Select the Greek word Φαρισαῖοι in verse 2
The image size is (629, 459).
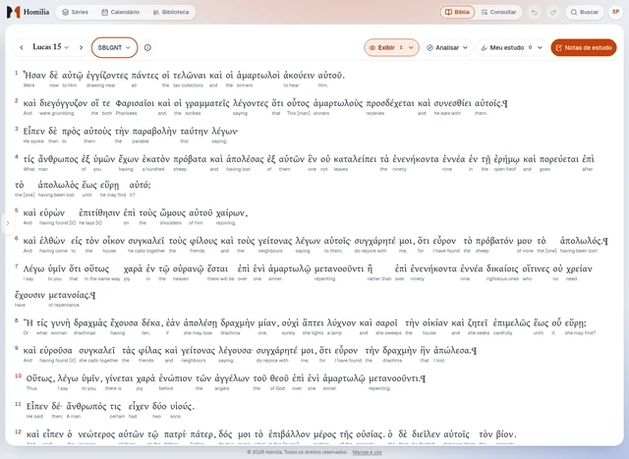(135, 103)
